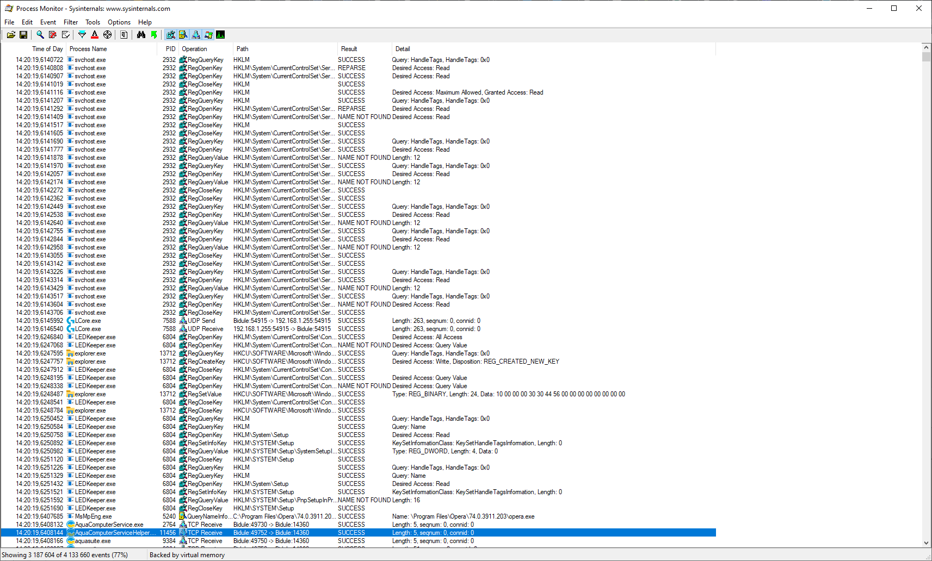Open the Help menu
The height and width of the screenshot is (561, 932).
point(145,22)
